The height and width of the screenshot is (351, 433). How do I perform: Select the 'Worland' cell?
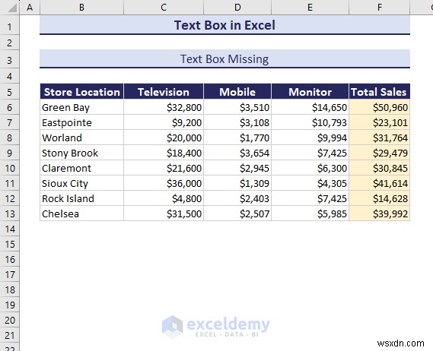(x=81, y=138)
